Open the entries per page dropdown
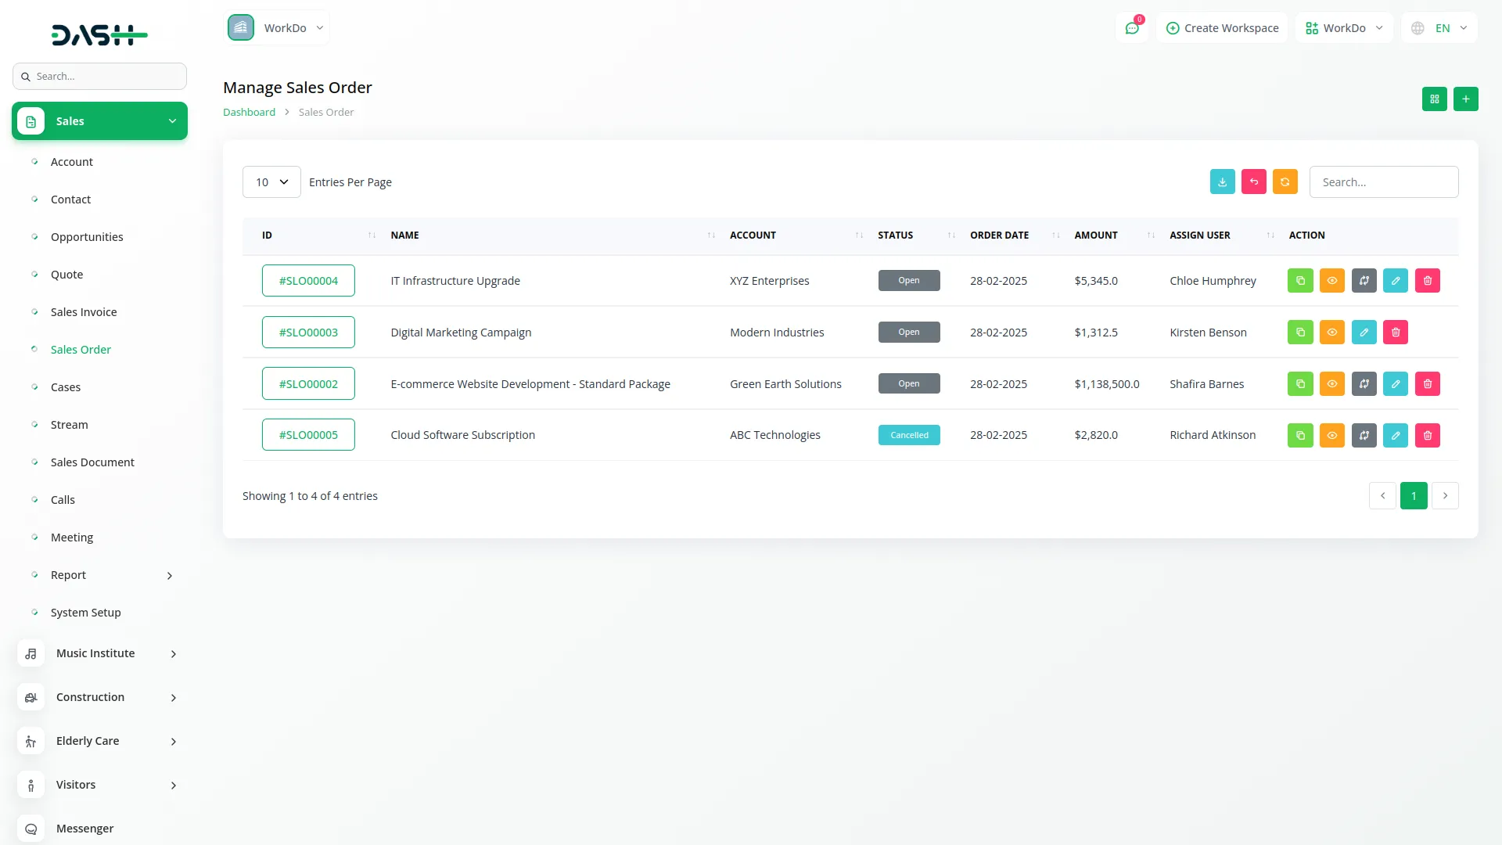The image size is (1502, 845). [x=271, y=182]
